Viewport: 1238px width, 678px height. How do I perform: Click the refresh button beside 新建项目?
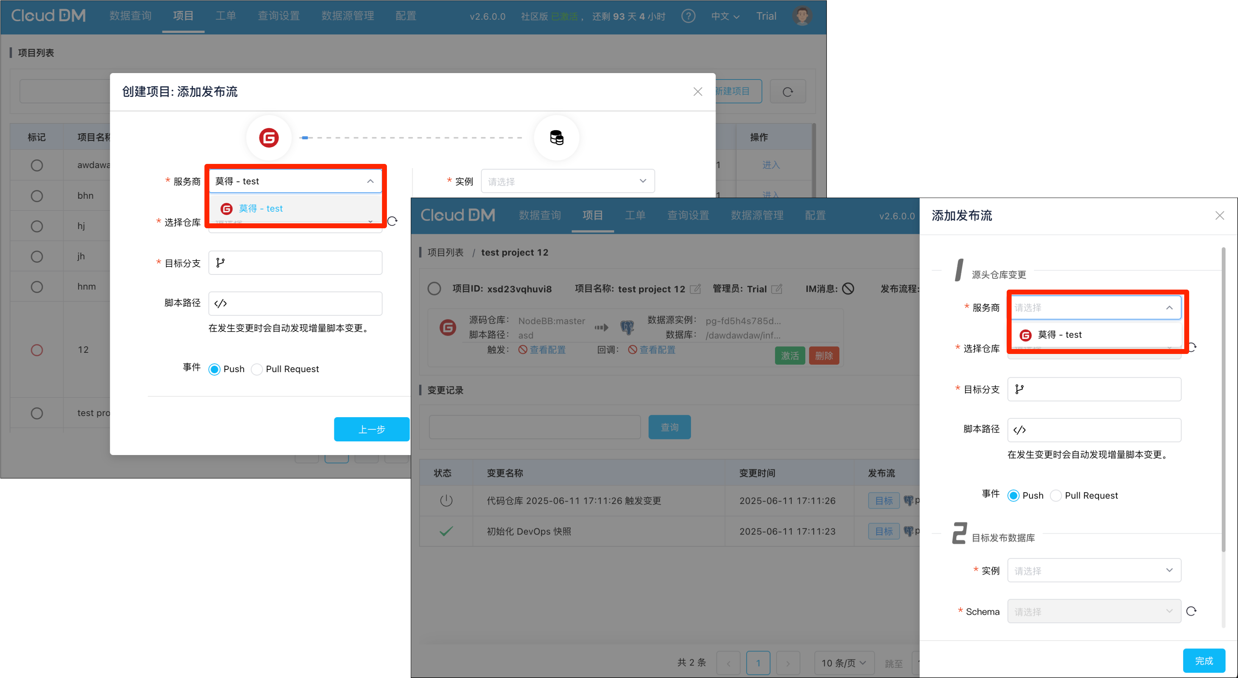(787, 91)
